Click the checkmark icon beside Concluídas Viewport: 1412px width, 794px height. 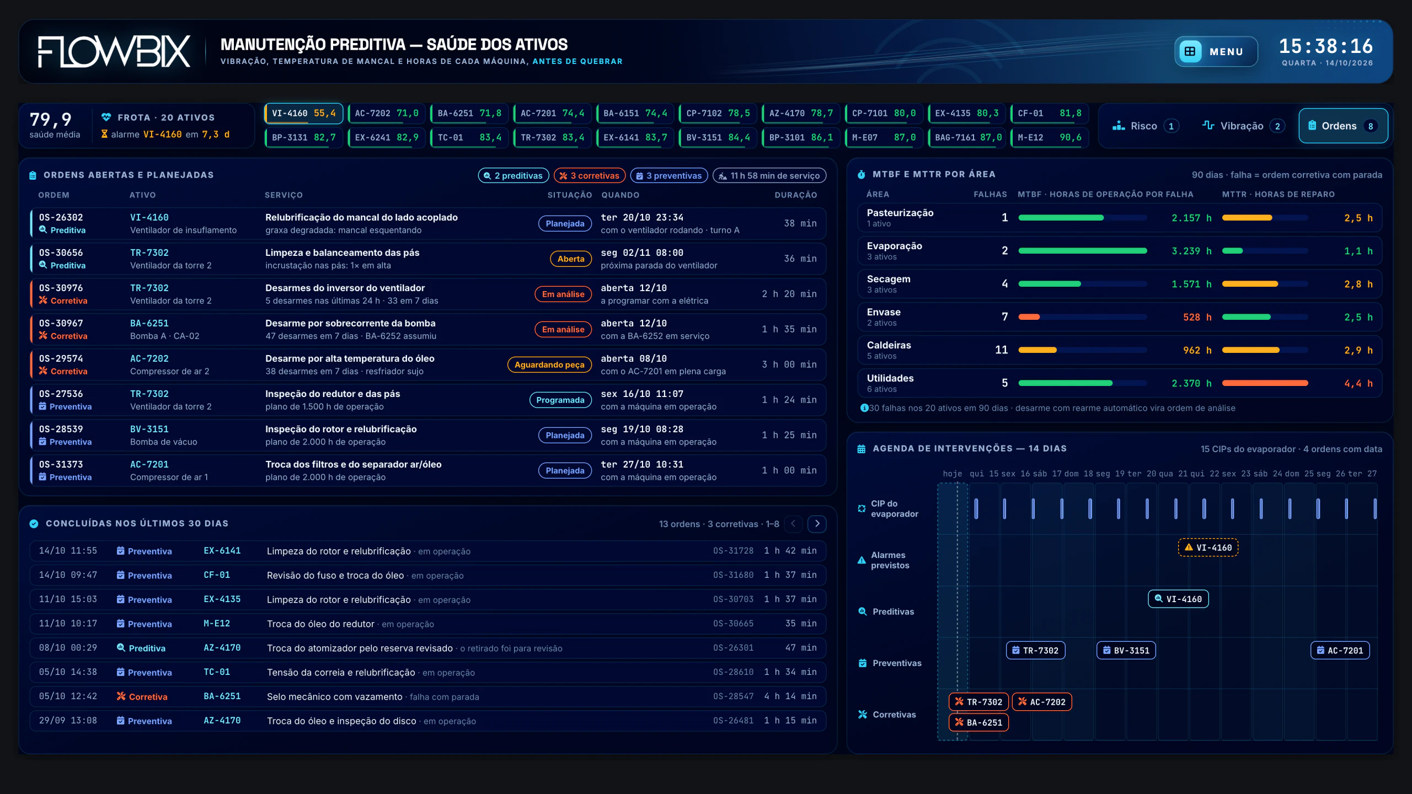(x=34, y=524)
